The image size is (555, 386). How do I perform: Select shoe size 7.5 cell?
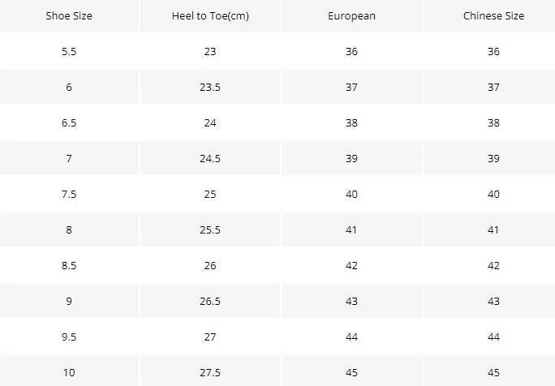[x=69, y=195]
